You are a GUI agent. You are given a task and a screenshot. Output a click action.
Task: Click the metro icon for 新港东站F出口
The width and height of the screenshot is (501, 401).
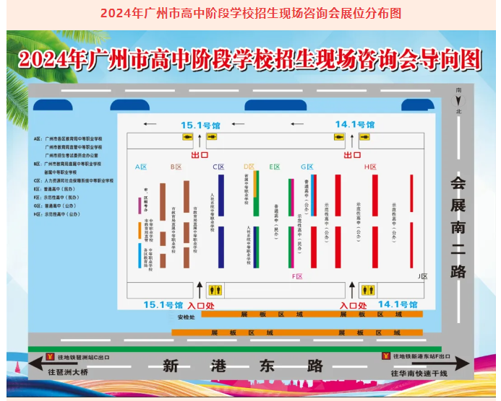click(x=387, y=356)
